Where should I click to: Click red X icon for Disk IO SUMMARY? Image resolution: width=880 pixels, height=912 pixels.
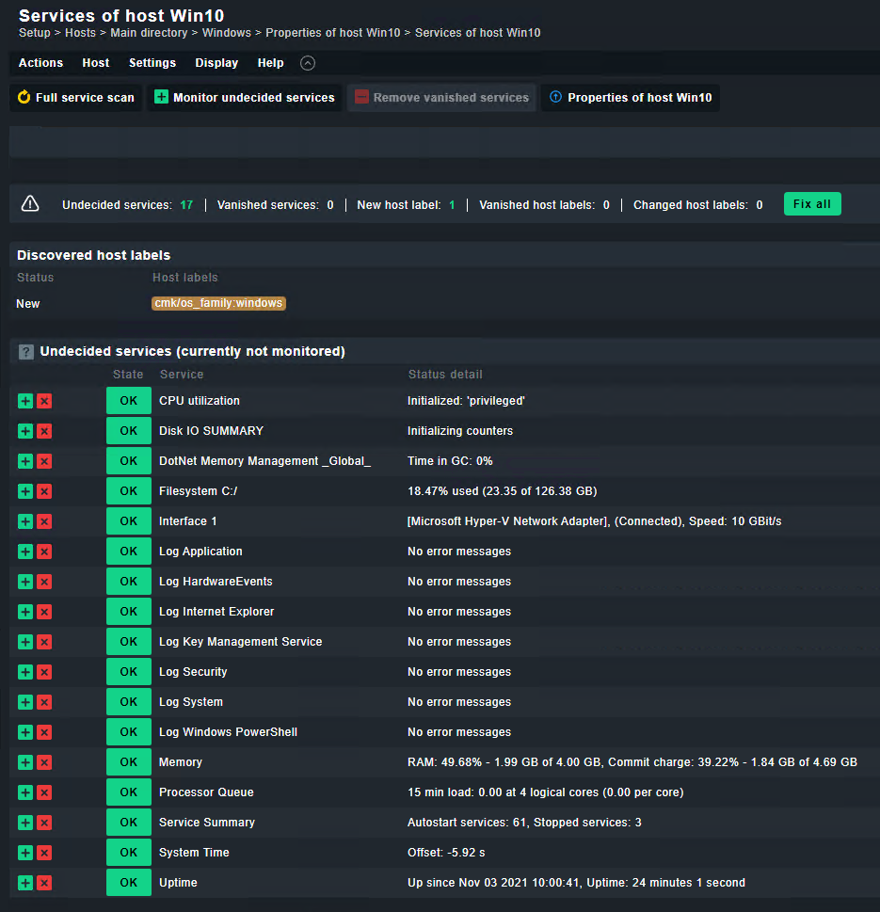44,431
